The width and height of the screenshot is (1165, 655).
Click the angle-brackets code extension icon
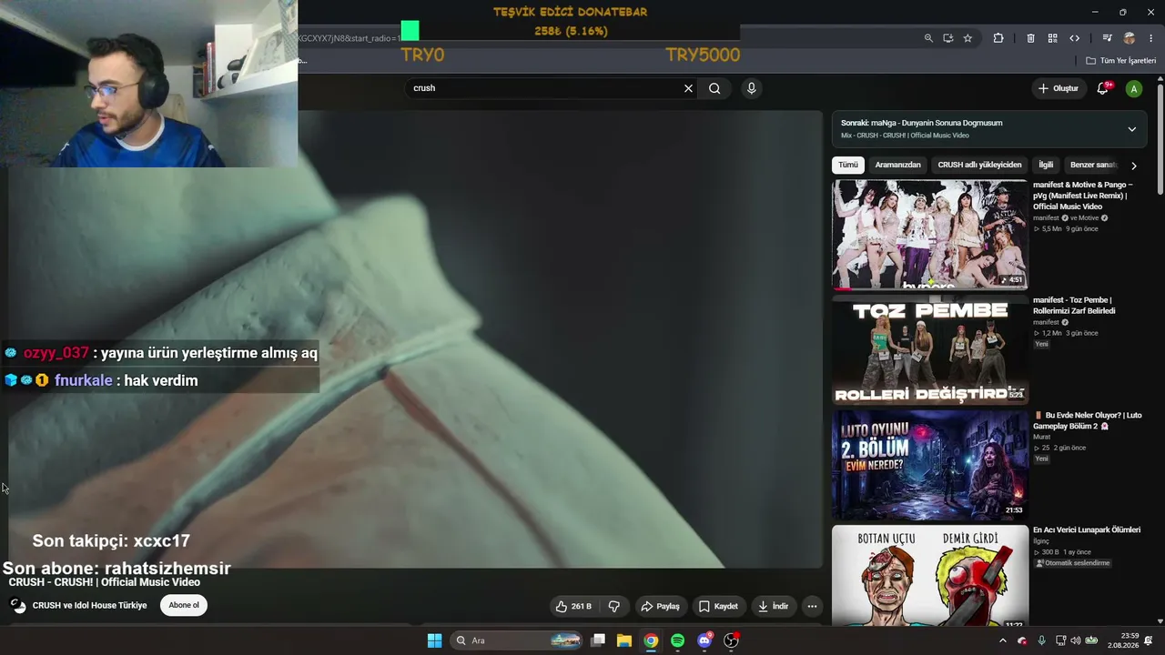1075,38
